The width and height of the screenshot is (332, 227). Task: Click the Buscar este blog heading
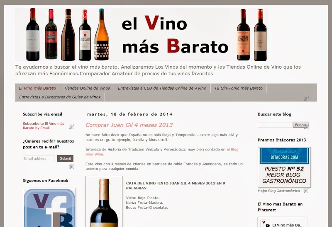click(x=274, y=114)
